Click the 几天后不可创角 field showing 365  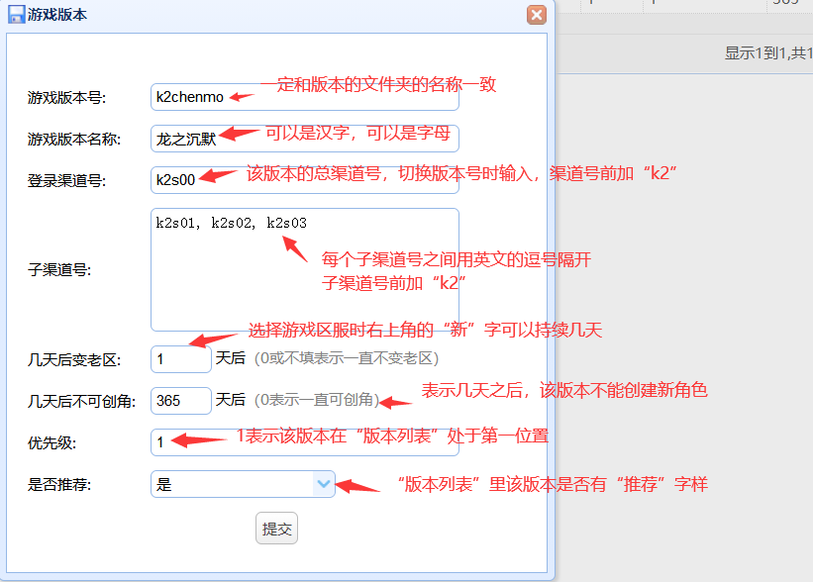(180, 400)
